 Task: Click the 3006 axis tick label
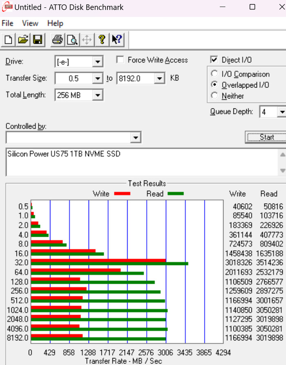tap(165, 352)
